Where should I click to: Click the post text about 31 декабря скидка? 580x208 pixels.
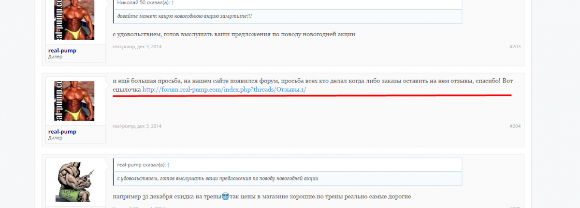261,197
